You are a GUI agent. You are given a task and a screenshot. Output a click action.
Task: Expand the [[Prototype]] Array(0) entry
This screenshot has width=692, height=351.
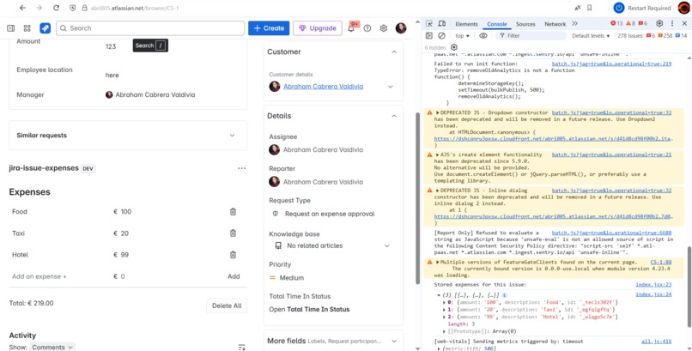click(444, 331)
